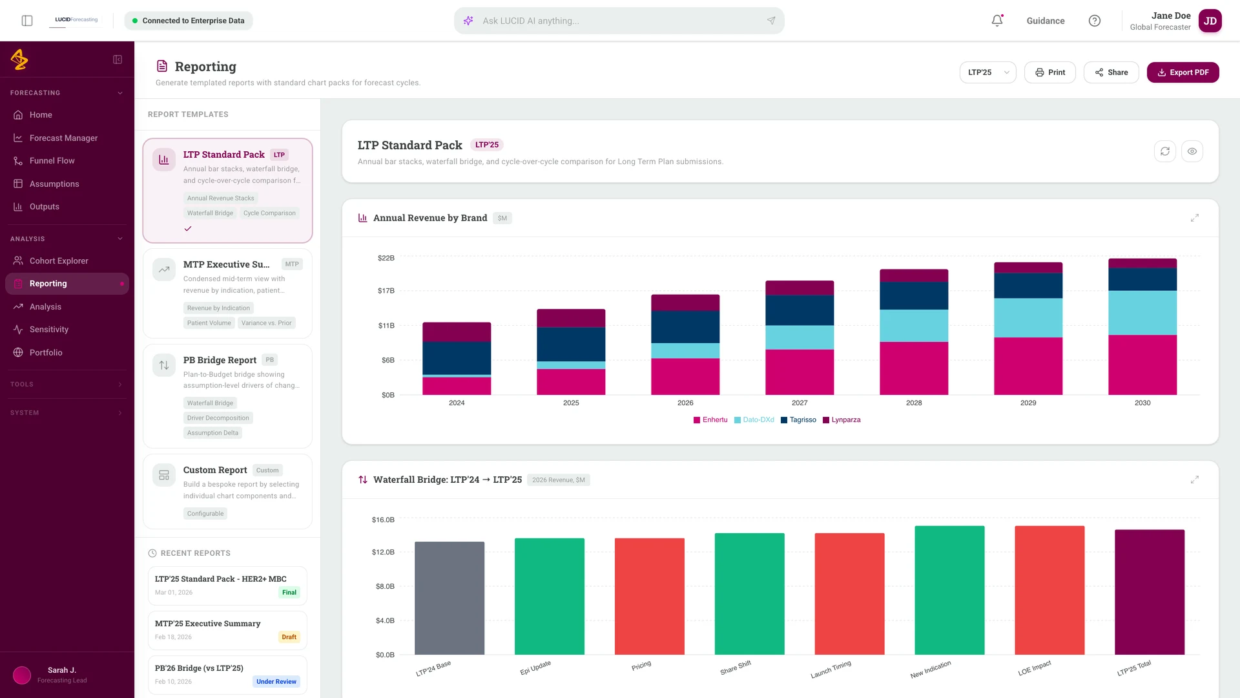This screenshot has height=698, width=1240.
Task: Refresh the LTP Standard Pack report
Action: [x=1165, y=151]
